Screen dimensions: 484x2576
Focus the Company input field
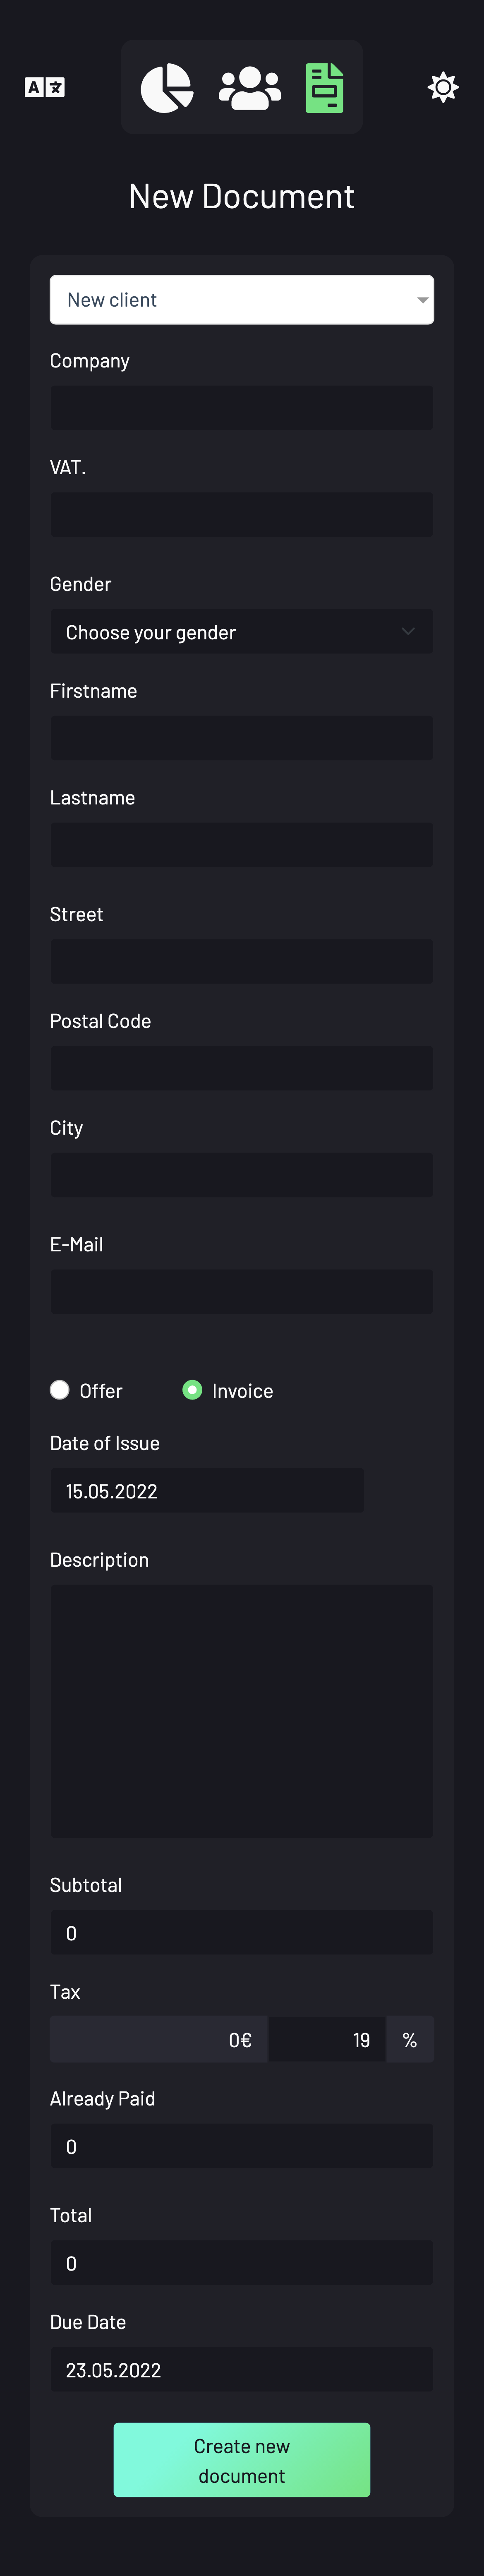point(242,408)
